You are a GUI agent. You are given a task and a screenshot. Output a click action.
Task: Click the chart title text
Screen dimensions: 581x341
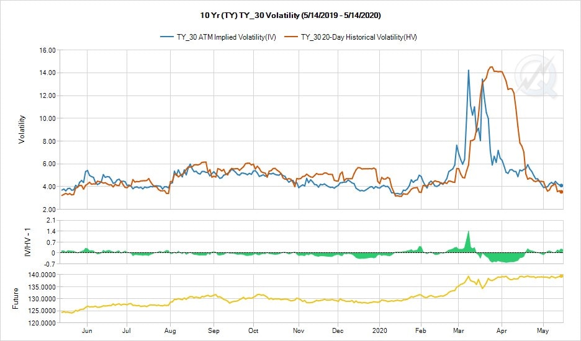[x=290, y=14]
